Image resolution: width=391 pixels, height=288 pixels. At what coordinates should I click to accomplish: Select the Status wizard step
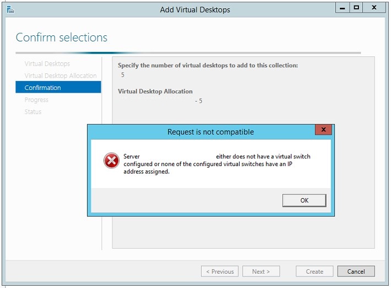coord(33,111)
